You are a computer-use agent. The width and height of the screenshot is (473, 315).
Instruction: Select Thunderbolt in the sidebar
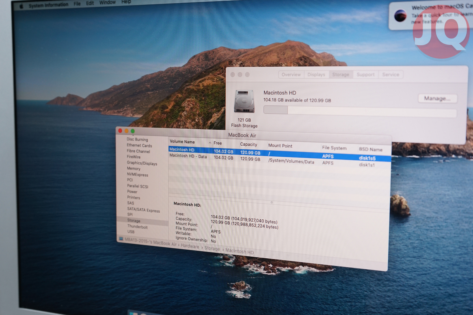138,227
